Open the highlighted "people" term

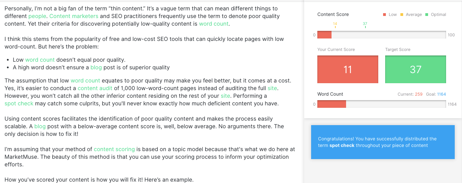37,16
